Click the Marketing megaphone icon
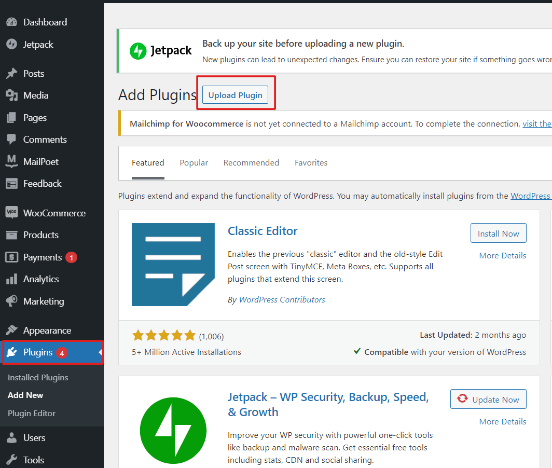The height and width of the screenshot is (468, 552). pos(11,301)
